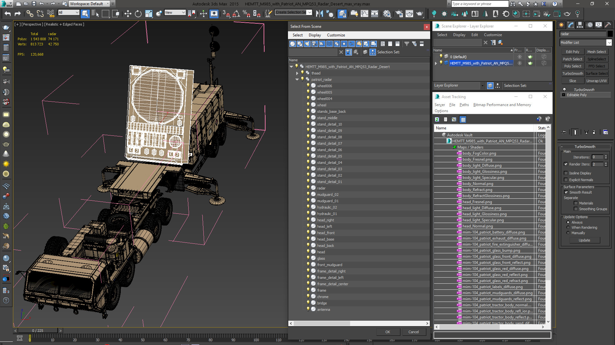Click the sun light icon in left toolbar
Image resolution: width=615 pixels, height=345 pixels.
(x=6, y=164)
